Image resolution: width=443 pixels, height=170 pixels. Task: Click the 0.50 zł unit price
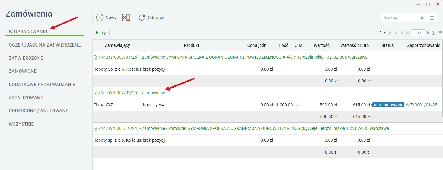pyautogui.click(x=267, y=105)
